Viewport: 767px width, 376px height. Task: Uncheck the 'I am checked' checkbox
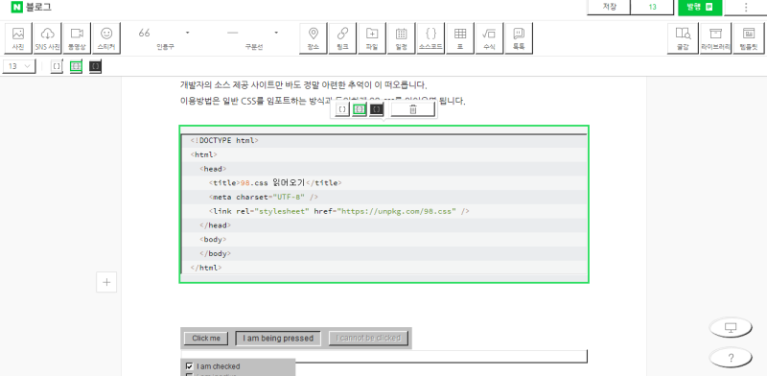[189, 366]
